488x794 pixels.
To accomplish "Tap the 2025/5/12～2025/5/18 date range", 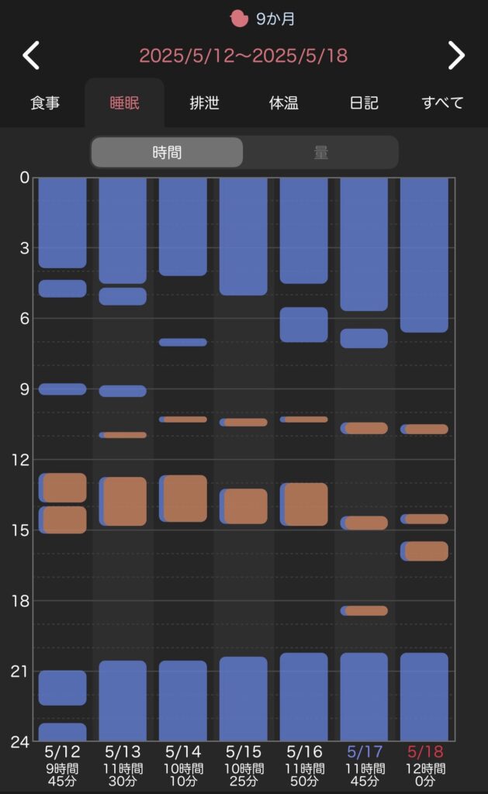I will tap(243, 56).
